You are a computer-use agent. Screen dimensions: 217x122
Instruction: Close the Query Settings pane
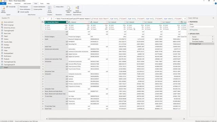tap(213, 18)
